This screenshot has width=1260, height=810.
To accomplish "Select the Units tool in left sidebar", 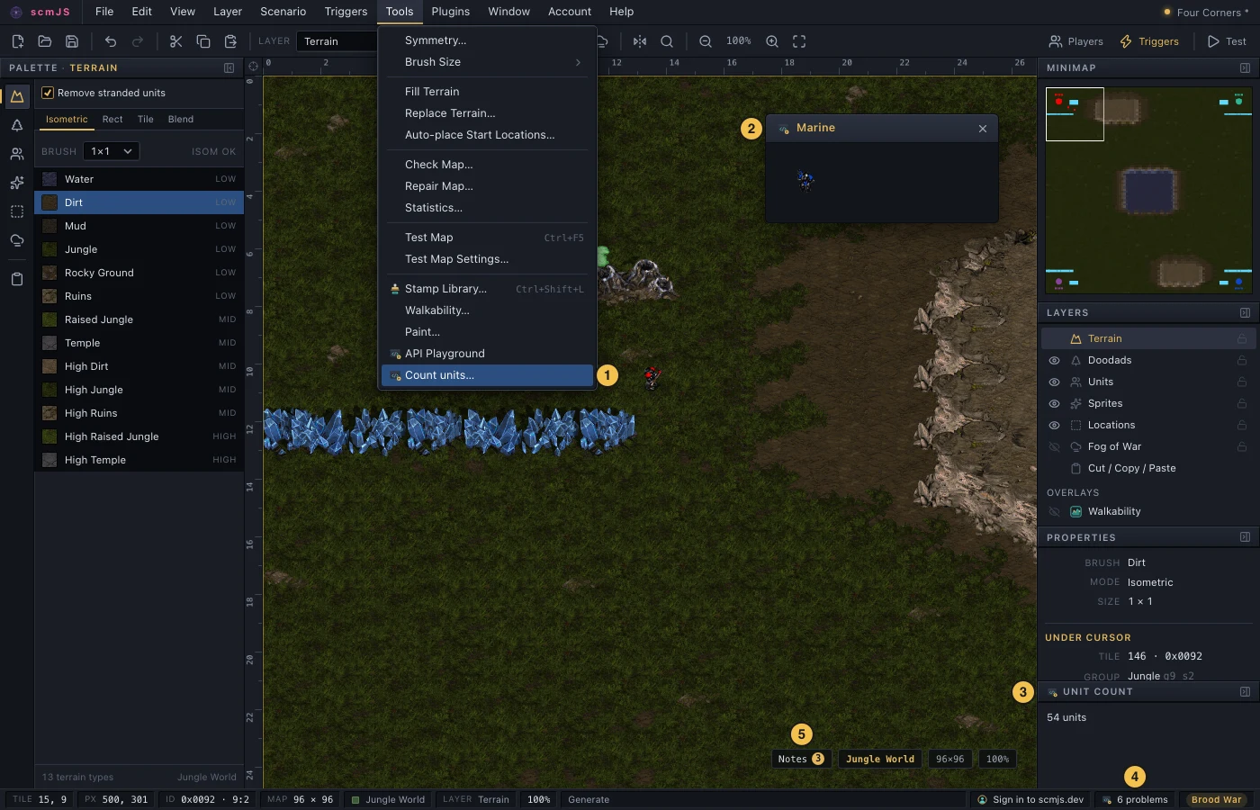I will pos(16,154).
